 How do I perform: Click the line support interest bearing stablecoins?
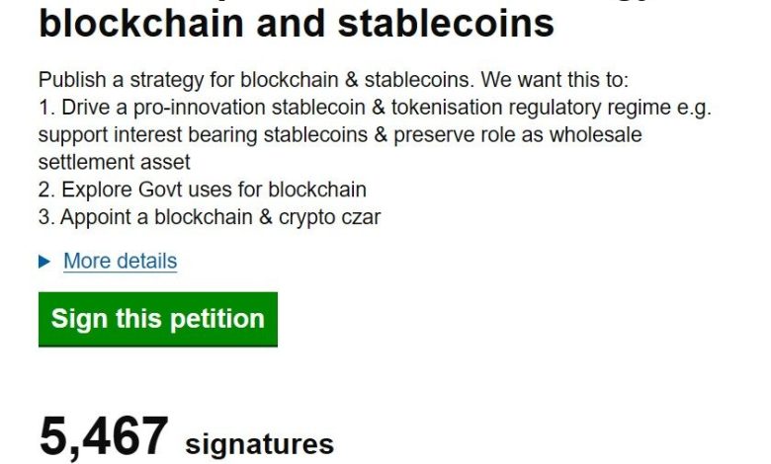[x=340, y=134]
